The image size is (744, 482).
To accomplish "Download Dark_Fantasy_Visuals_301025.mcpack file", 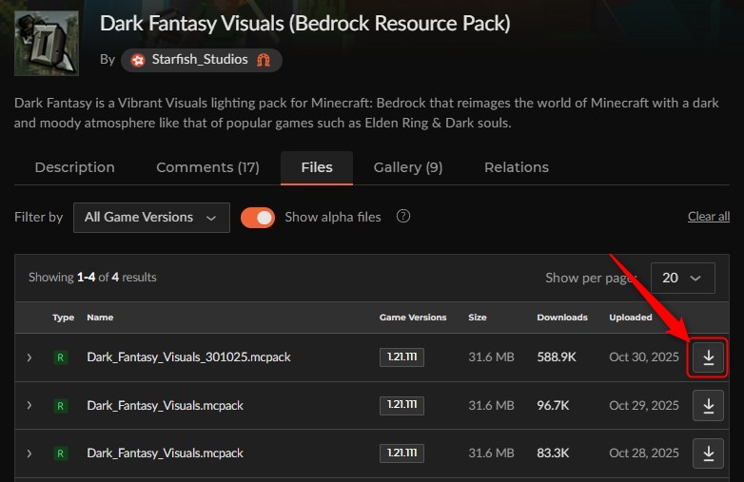I will click(708, 357).
